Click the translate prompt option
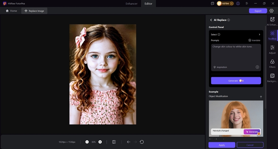Screen dimensions: 278x149 click(x=254, y=40)
